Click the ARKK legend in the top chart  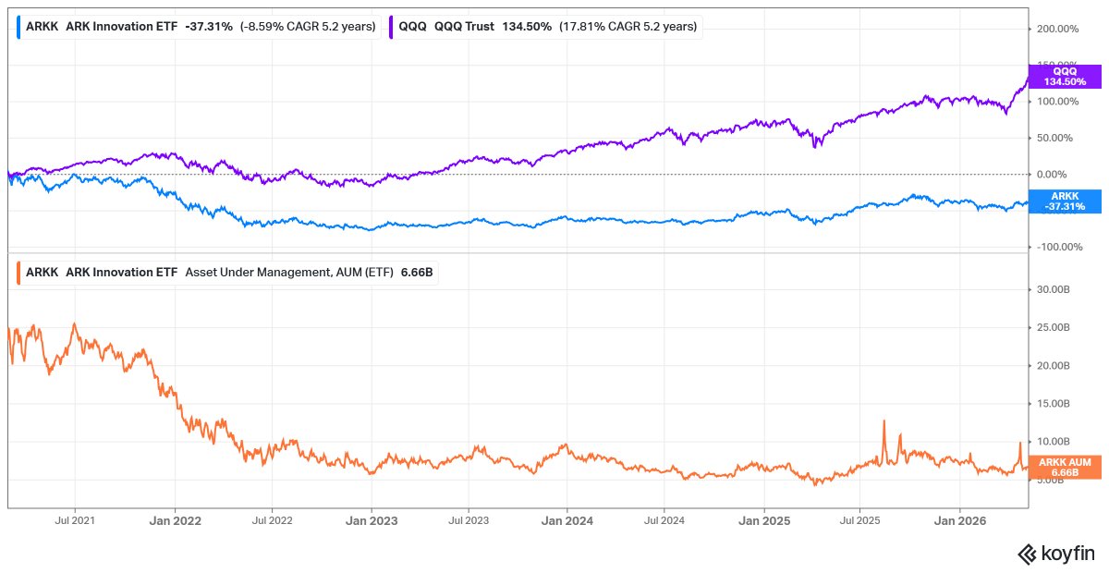pyautogui.click(x=197, y=27)
